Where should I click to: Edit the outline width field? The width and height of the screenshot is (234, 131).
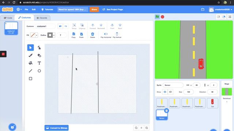pos(62,35)
